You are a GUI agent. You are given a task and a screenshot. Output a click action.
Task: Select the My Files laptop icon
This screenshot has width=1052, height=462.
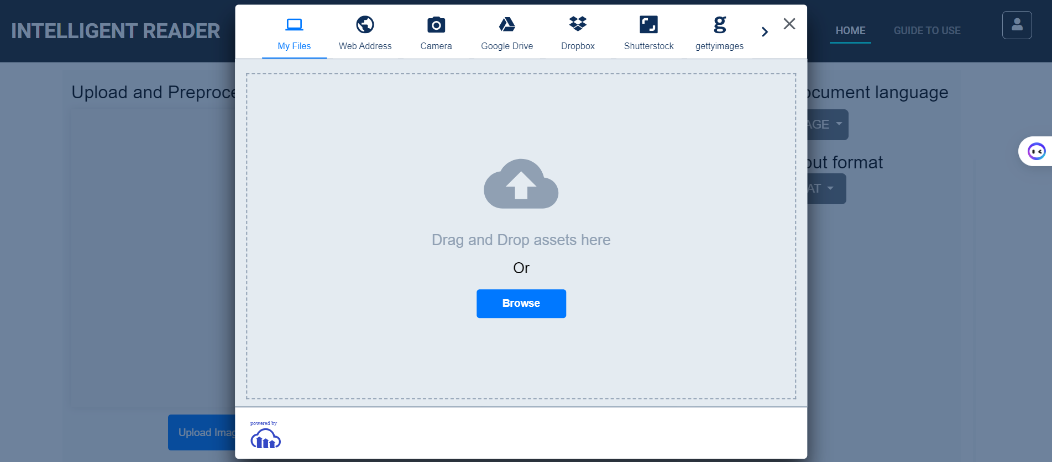click(294, 25)
